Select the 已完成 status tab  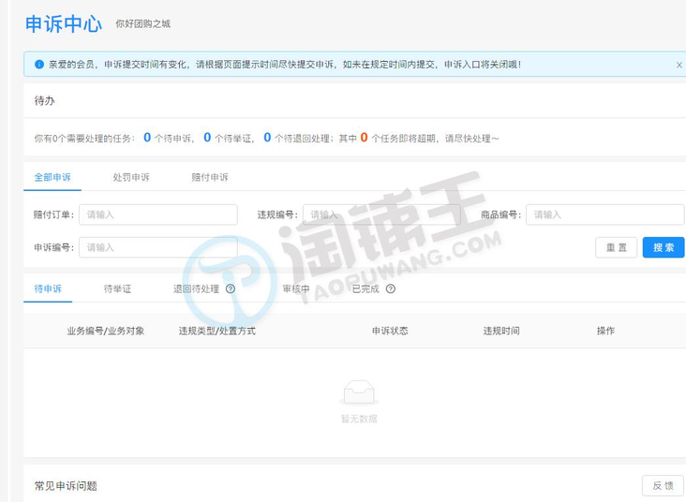point(365,288)
